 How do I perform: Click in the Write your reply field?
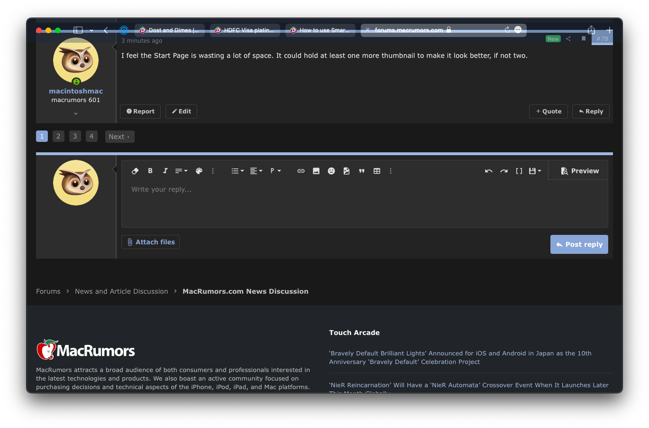365,204
